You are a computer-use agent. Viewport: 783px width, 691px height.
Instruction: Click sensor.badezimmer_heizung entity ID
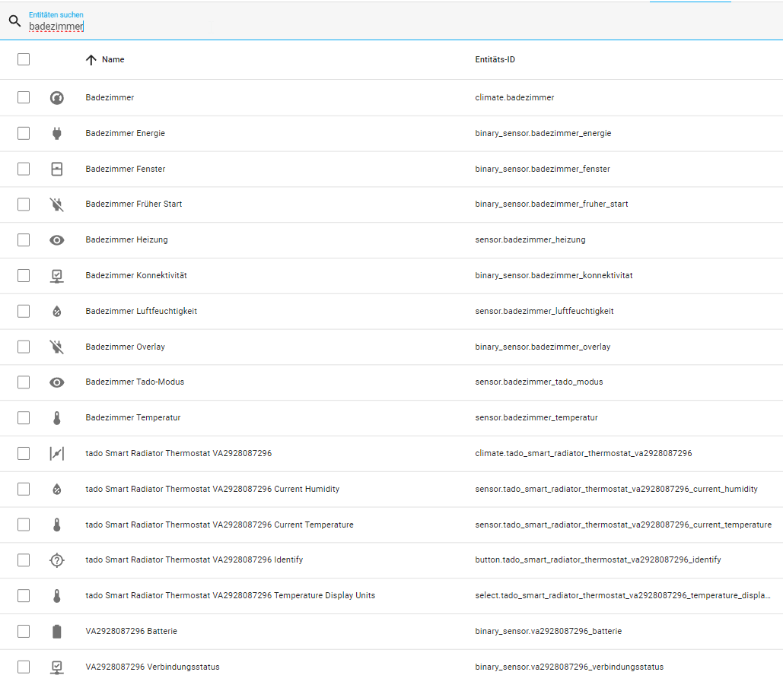[530, 240]
